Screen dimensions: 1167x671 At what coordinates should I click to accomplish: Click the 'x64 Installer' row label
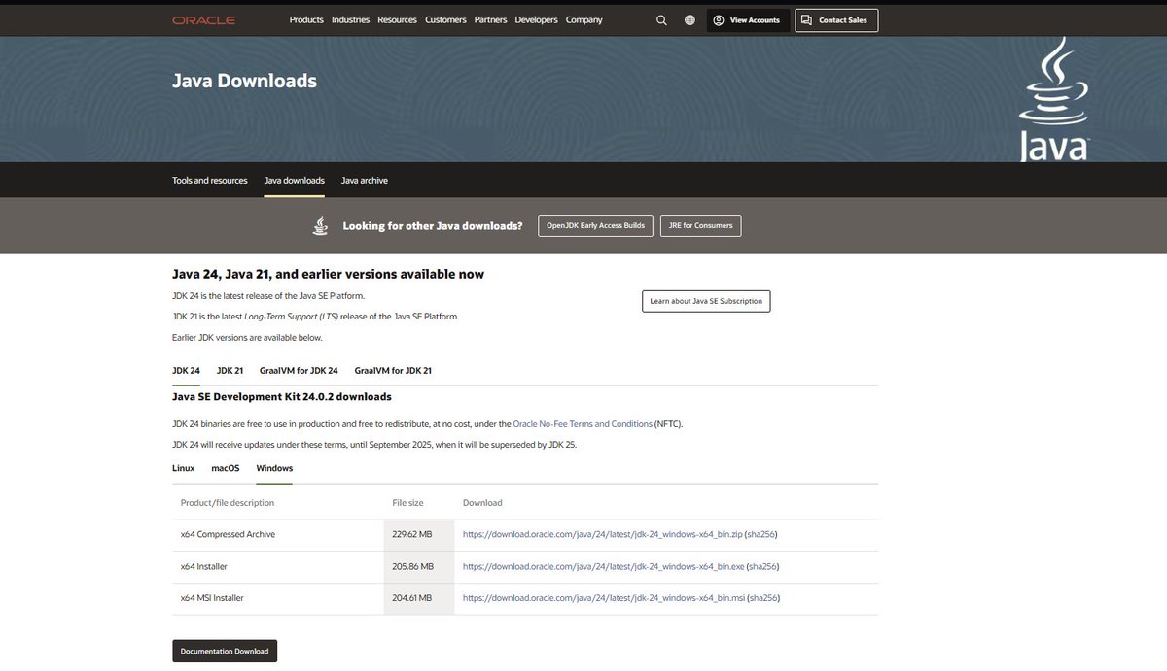point(204,567)
